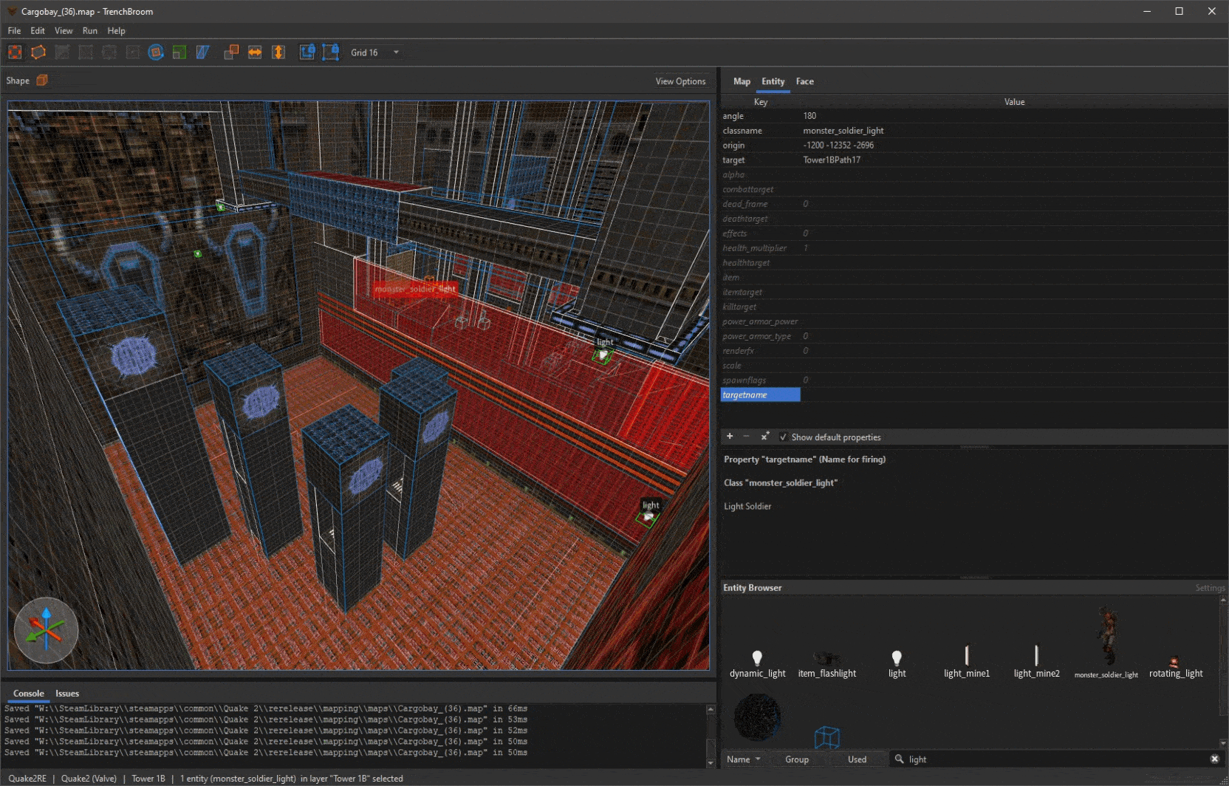Activate the green Scale tool
Image resolution: width=1229 pixels, height=786 pixels.
(x=179, y=52)
